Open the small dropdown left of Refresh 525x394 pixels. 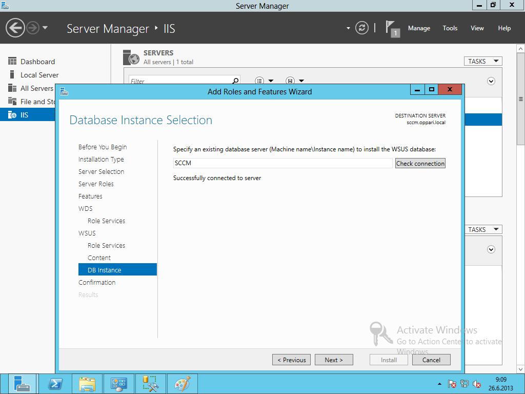[x=348, y=28]
